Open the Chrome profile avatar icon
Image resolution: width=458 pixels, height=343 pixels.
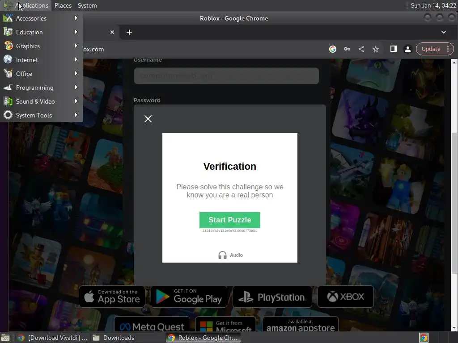coord(408,49)
